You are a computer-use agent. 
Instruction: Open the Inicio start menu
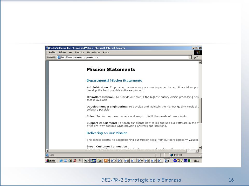51,161
